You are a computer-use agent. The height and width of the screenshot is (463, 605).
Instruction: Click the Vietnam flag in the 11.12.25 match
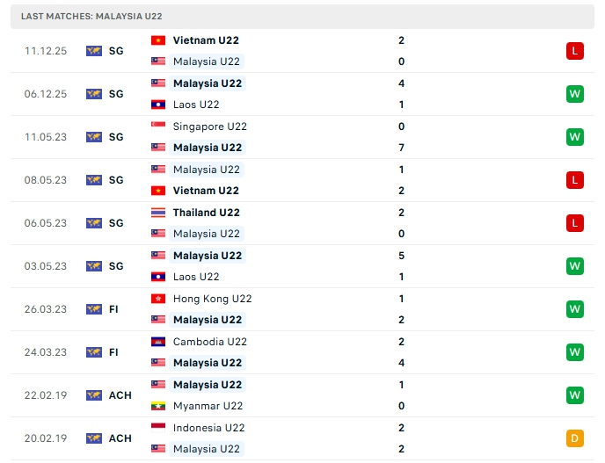pyautogui.click(x=158, y=40)
